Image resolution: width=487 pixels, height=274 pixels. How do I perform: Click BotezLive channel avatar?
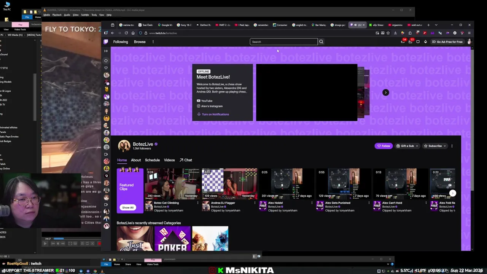[124, 146]
